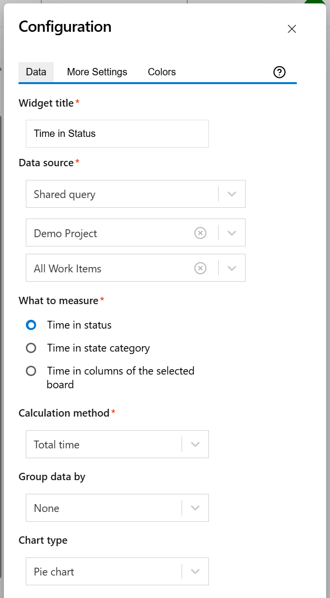The height and width of the screenshot is (598, 330).
Task: Clear the All Work Items query selection
Action: click(x=200, y=268)
